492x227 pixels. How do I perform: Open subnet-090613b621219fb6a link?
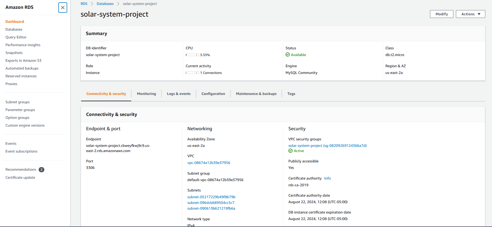click(x=211, y=208)
